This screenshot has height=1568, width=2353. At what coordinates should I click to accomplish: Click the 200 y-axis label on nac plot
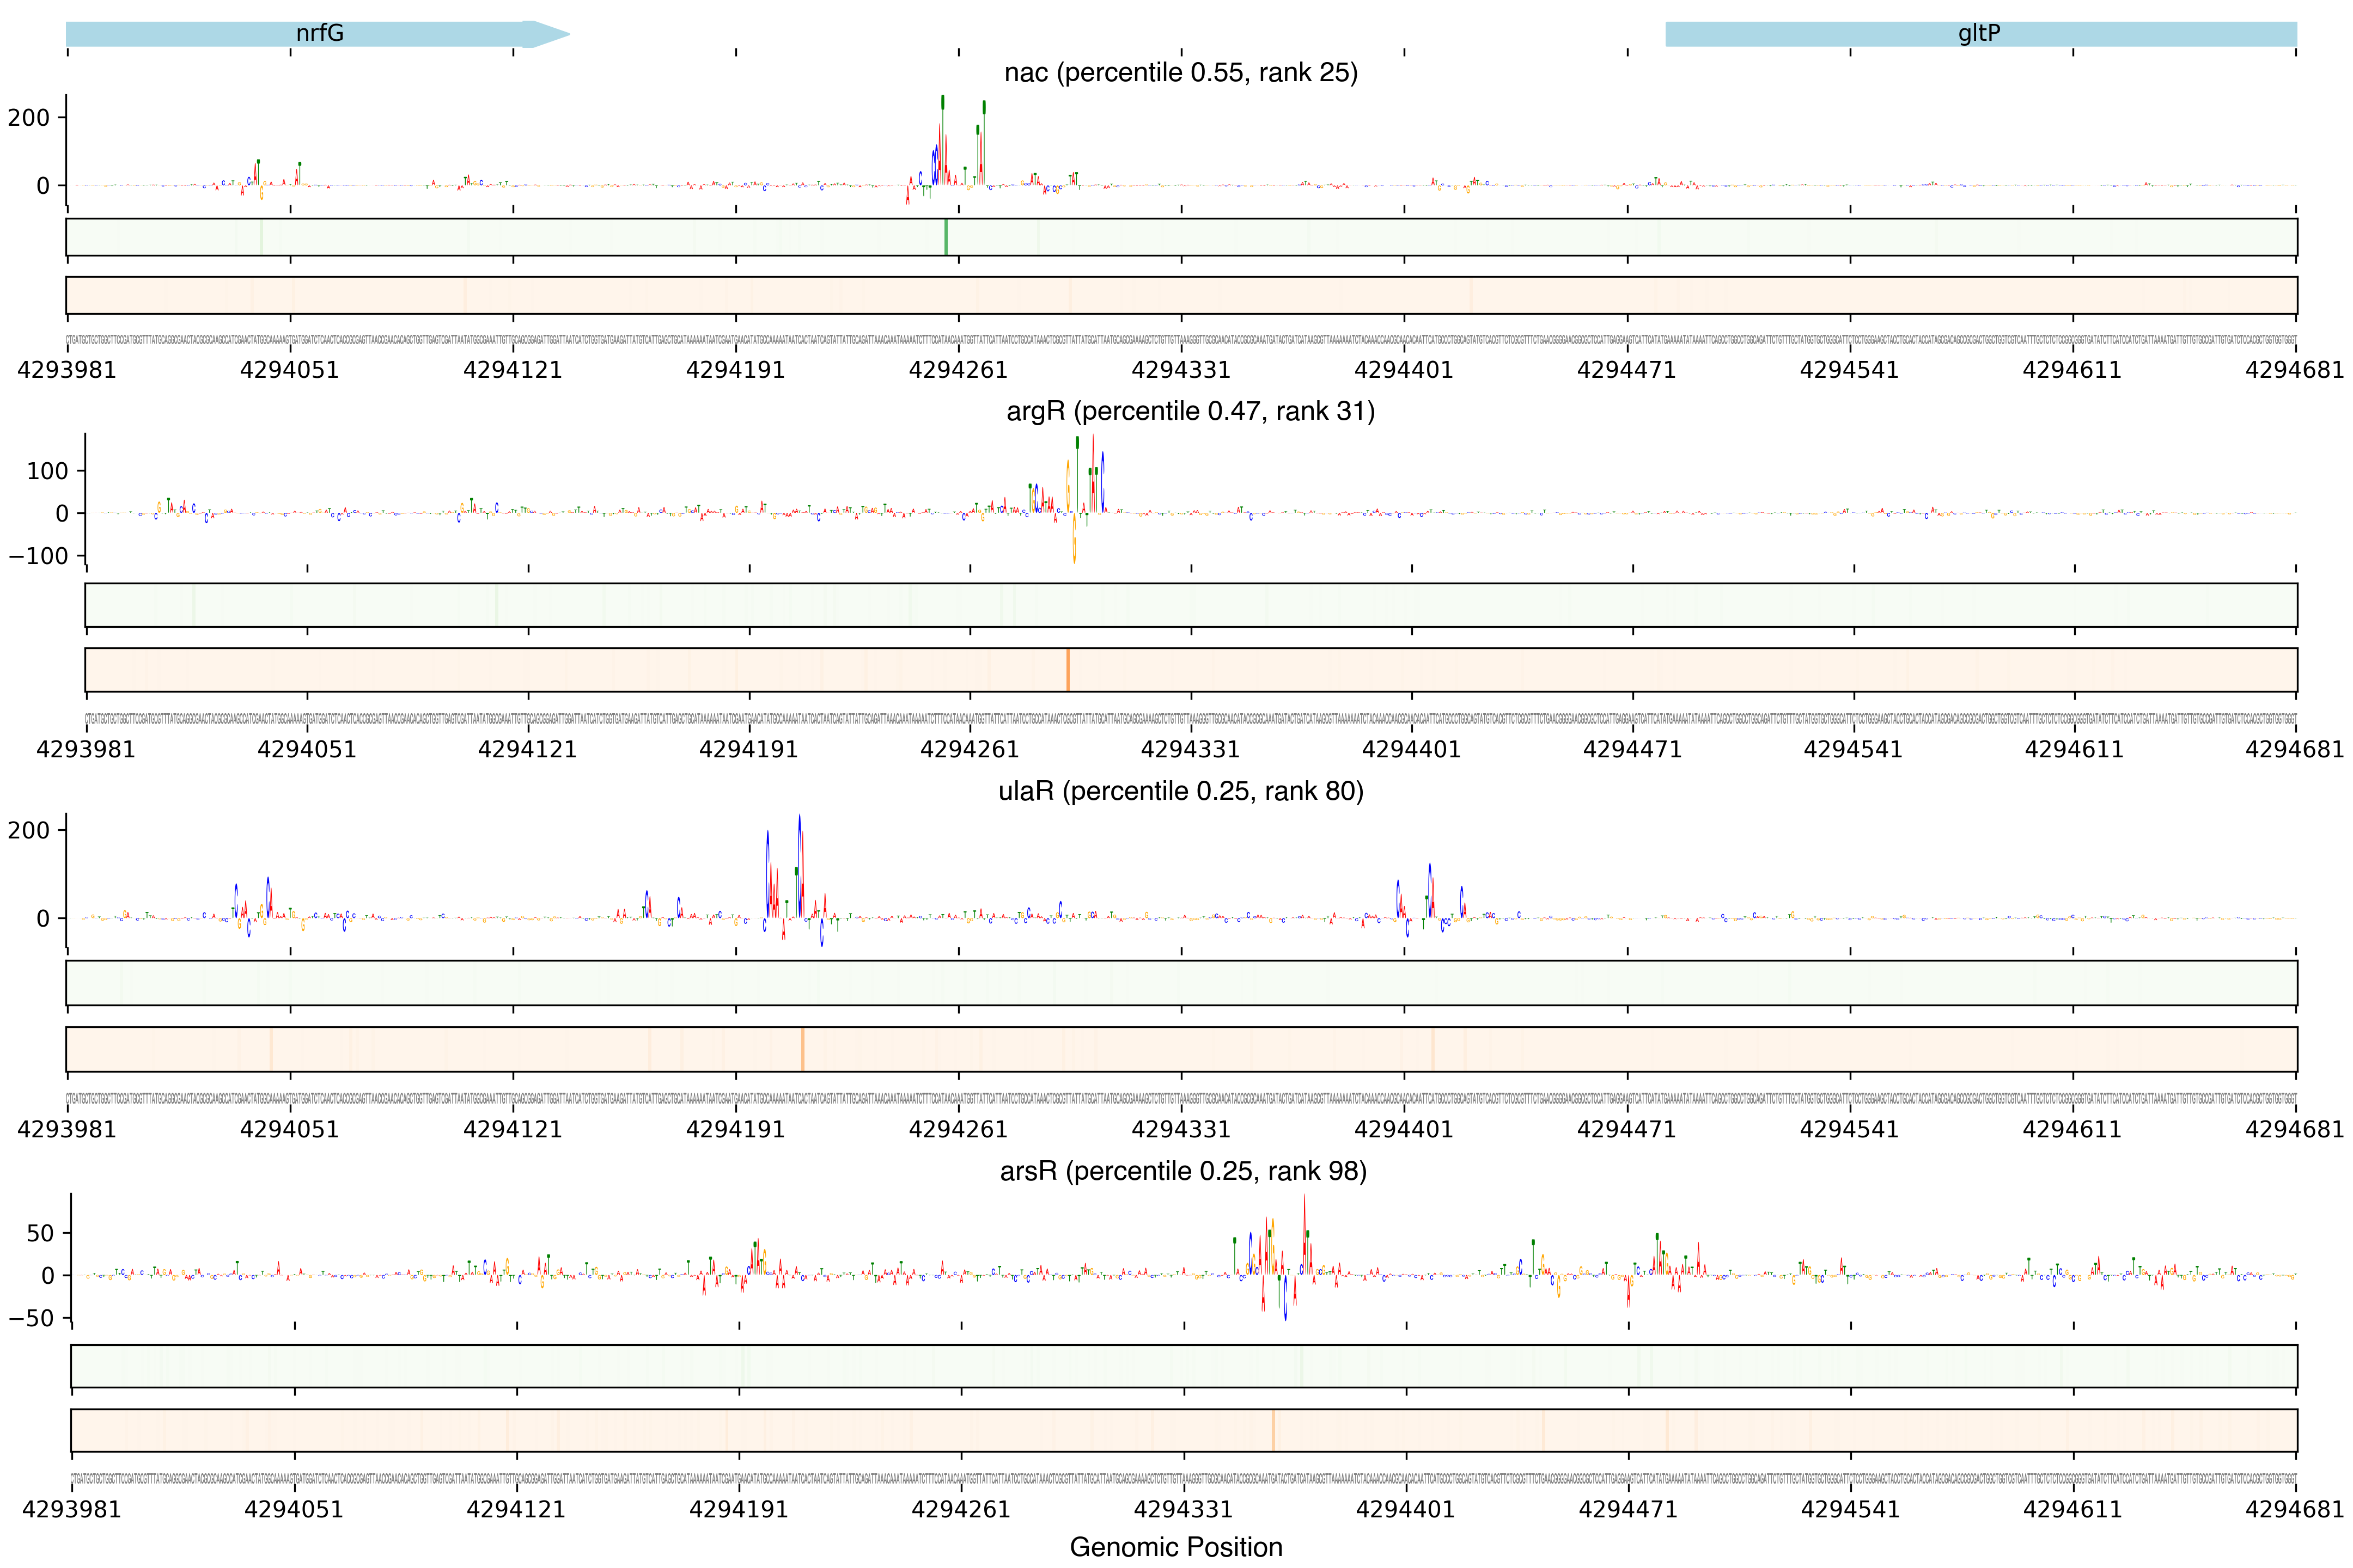[x=29, y=118]
